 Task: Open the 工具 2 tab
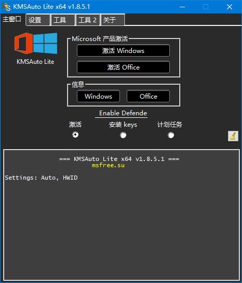pyautogui.click(x=88, y=20)
